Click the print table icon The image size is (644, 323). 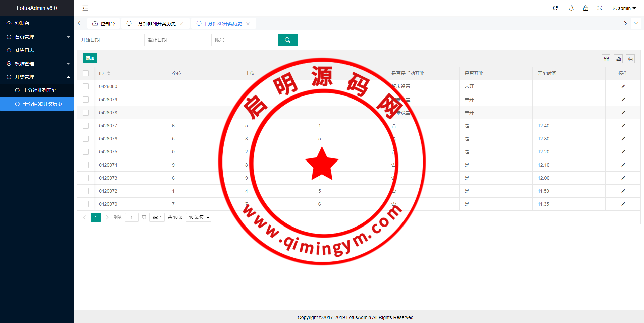point(631,59)
